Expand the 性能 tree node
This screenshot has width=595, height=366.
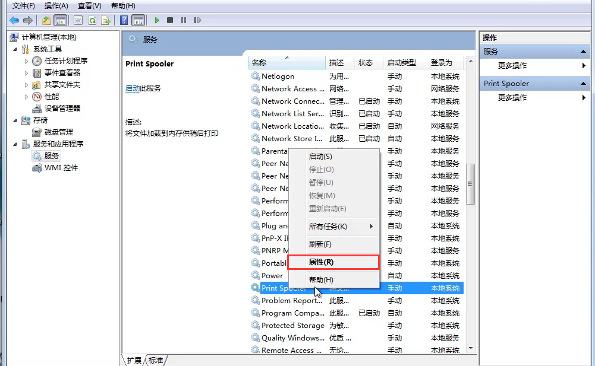coord(26,97)
